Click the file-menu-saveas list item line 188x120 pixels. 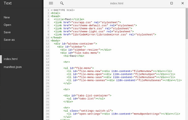(x=124, y=80)
